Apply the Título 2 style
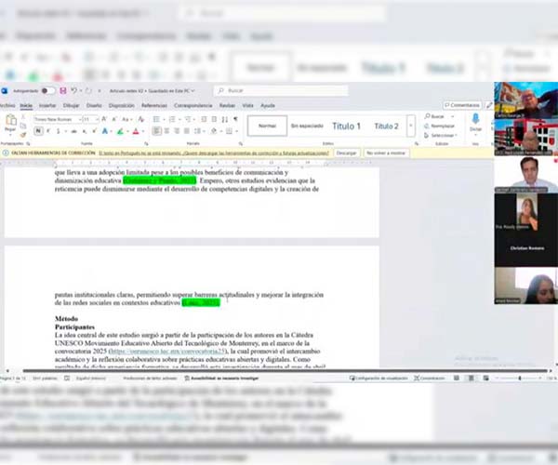 386,126
